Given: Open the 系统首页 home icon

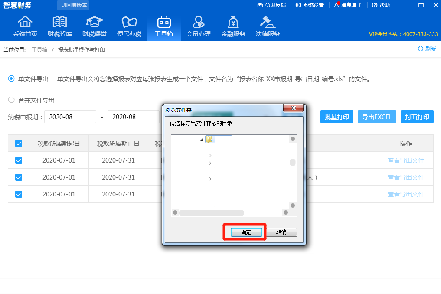Looking at the screenshot, I should point(25,25).
